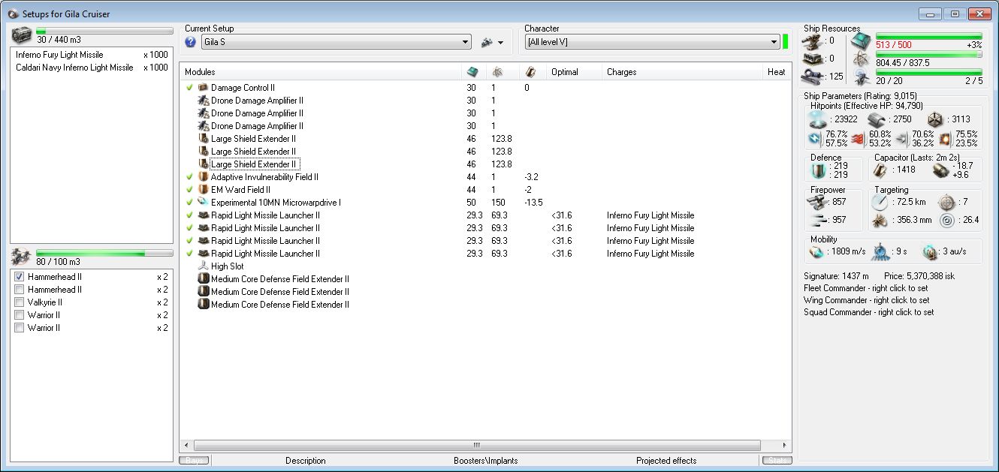
Task: Open the Current Setup dropdown showing Gila S
Action: [x=336, y=42]
